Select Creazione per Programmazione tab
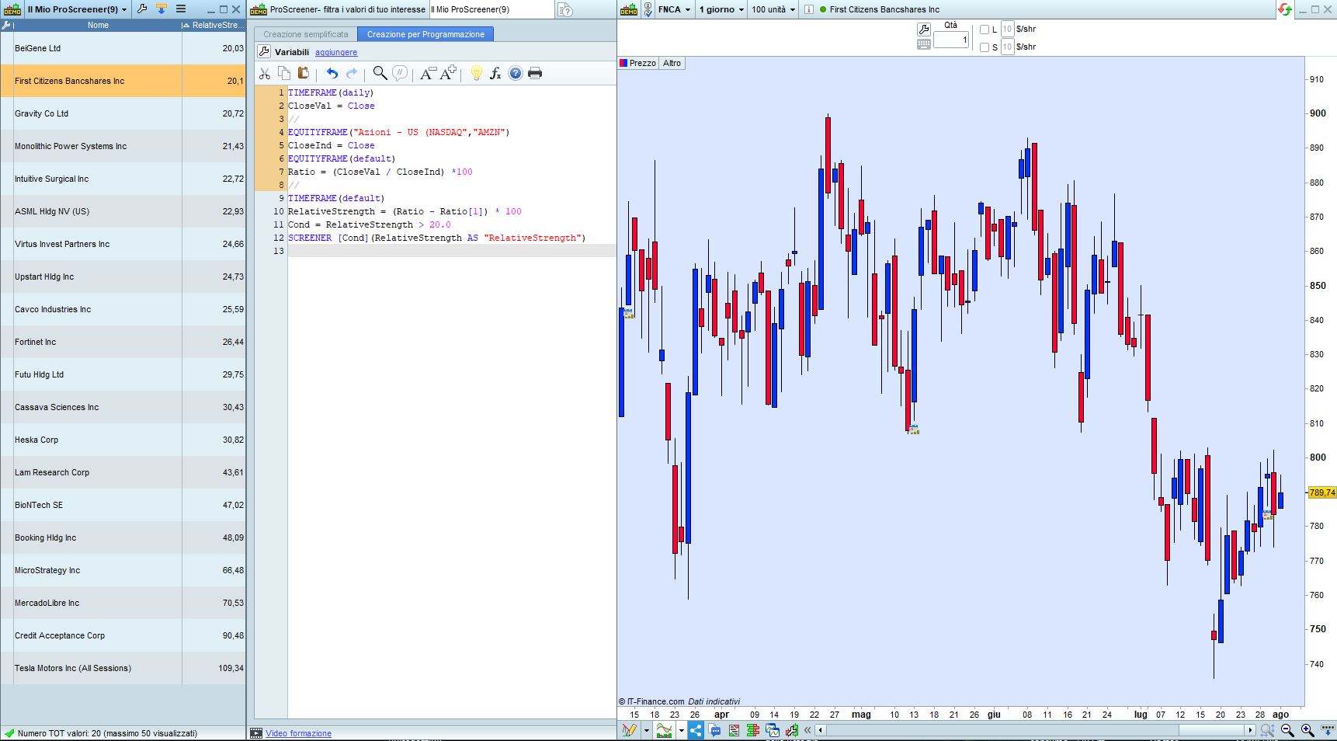The width and height of the screenshot is (1337, 741). [x=425, y=34]
